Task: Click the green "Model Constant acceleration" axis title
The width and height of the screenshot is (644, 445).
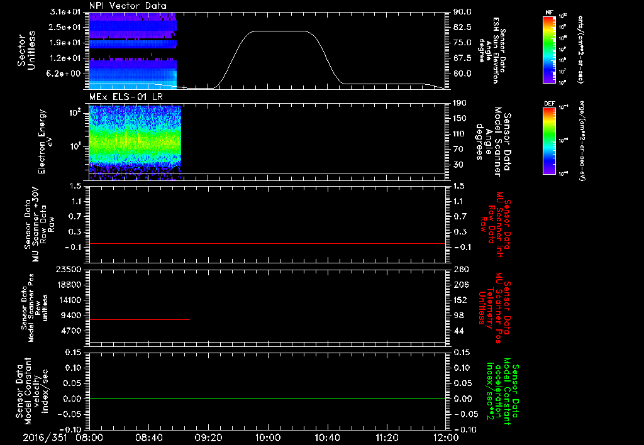Action: [502, 392]
